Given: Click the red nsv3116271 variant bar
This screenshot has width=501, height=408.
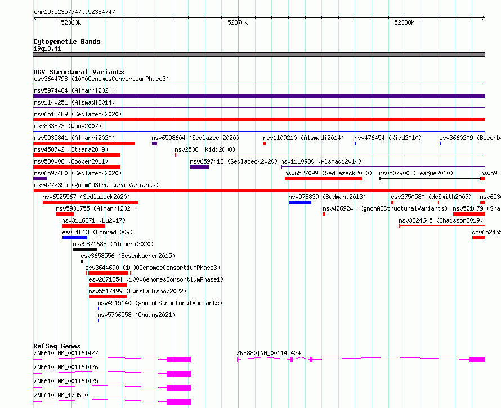Looking at the screenshot, I should coord(83,226).
